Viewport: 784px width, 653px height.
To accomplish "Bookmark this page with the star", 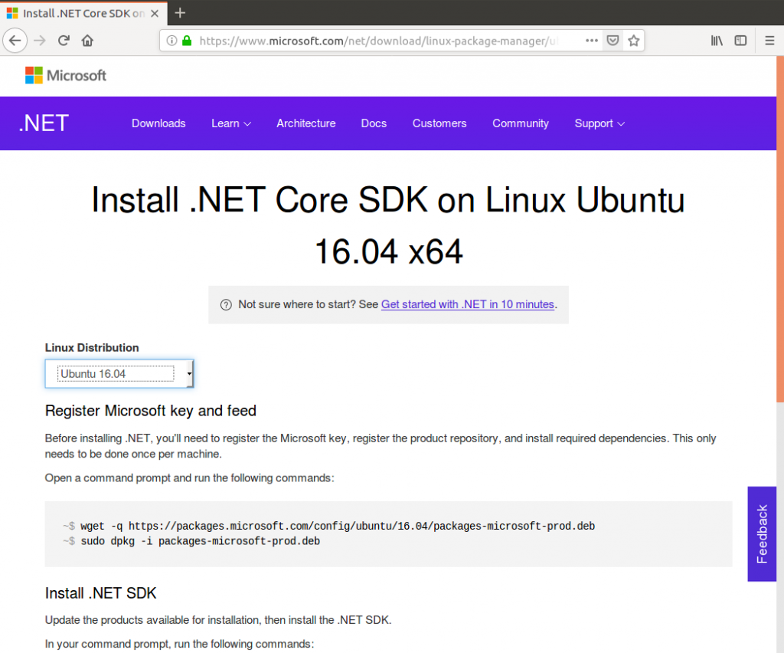I will tap(633, 41).
